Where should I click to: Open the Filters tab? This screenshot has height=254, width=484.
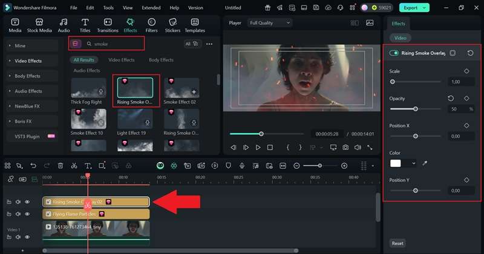point(151,25)
